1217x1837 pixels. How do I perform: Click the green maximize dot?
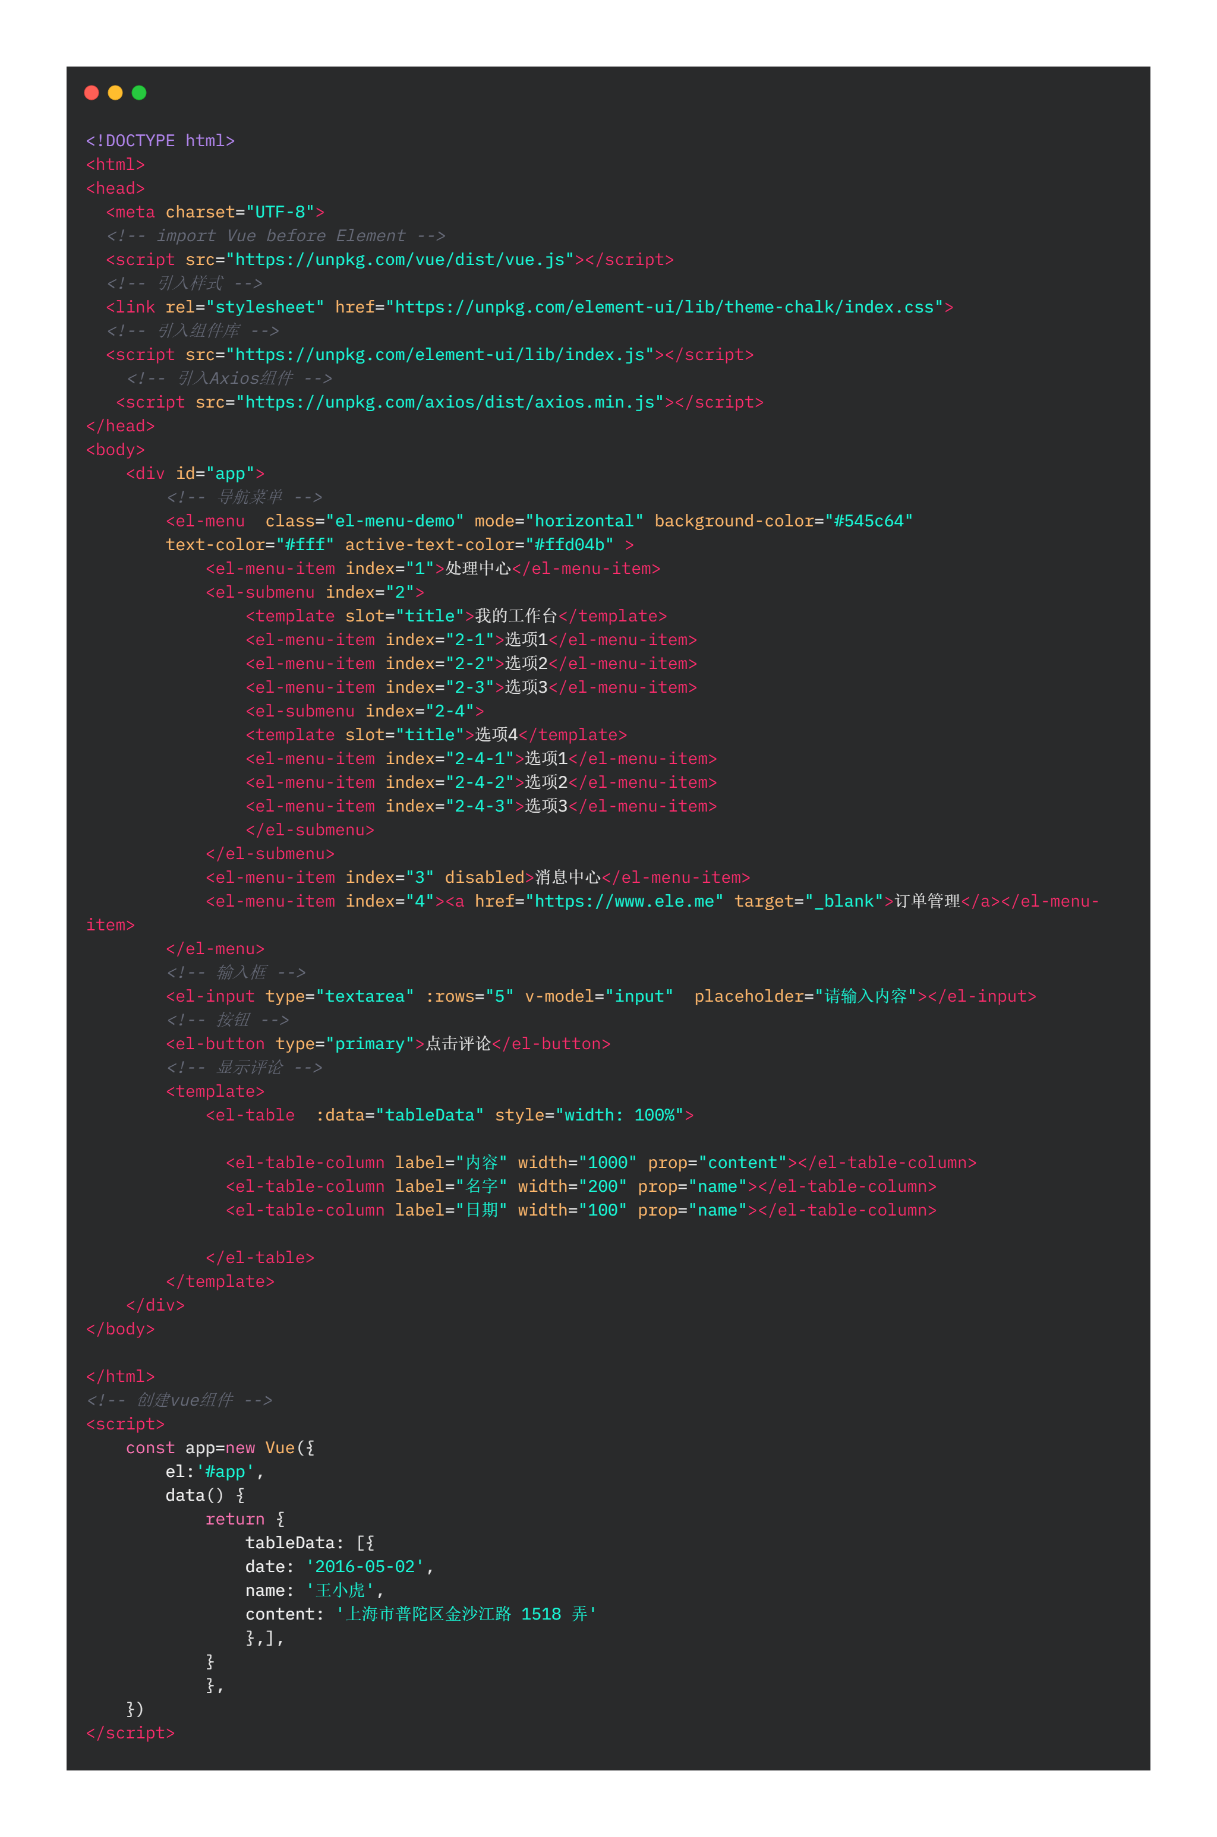(139, 93)
